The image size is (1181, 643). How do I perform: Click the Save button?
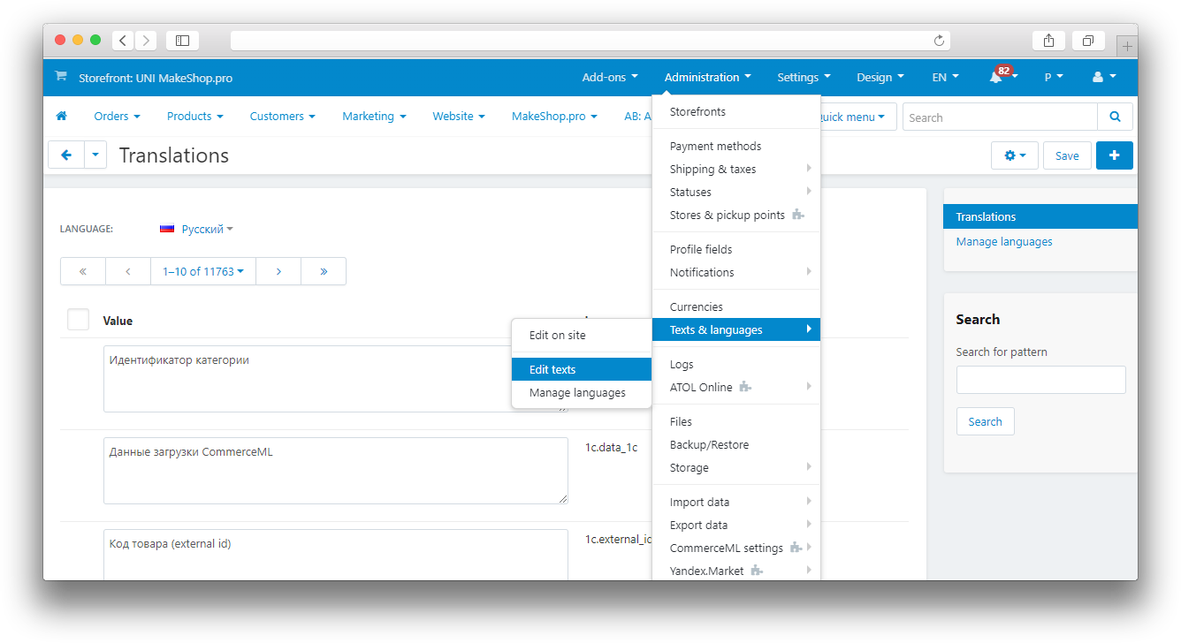click(1067, 155)
